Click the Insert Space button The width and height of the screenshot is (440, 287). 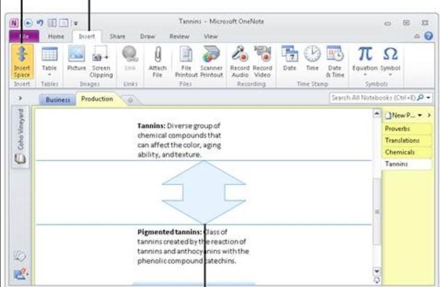22,61
